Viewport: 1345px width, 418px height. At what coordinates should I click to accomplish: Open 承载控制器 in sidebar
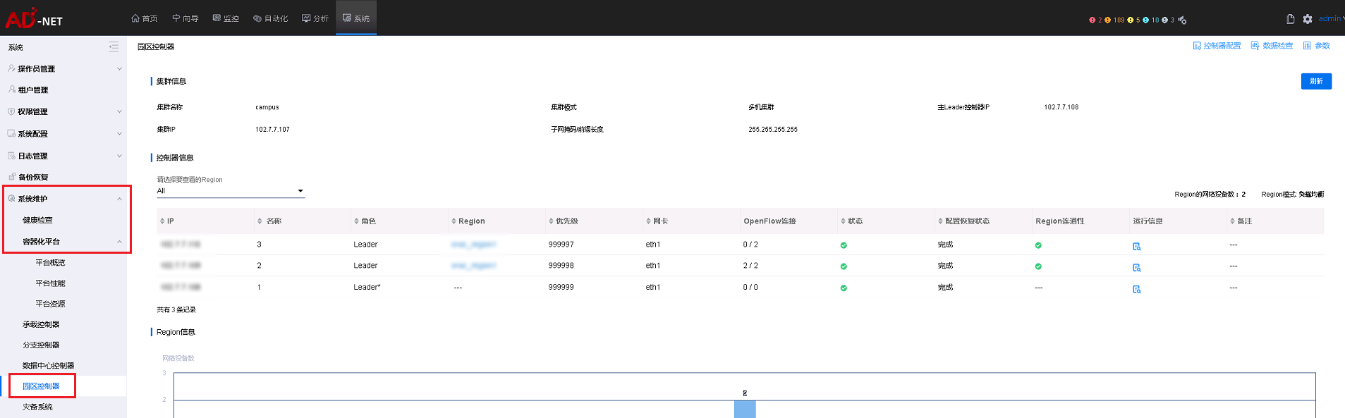41,325
